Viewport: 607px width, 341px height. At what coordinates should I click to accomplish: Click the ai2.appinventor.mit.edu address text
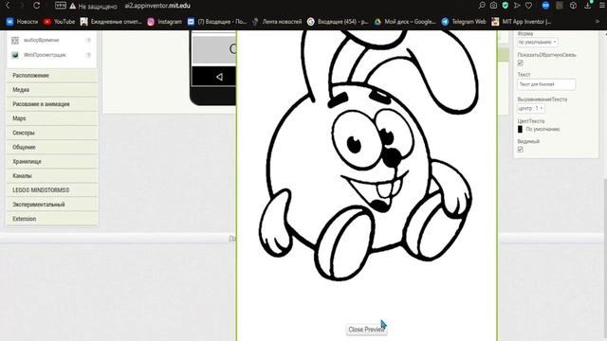(157, 6)
